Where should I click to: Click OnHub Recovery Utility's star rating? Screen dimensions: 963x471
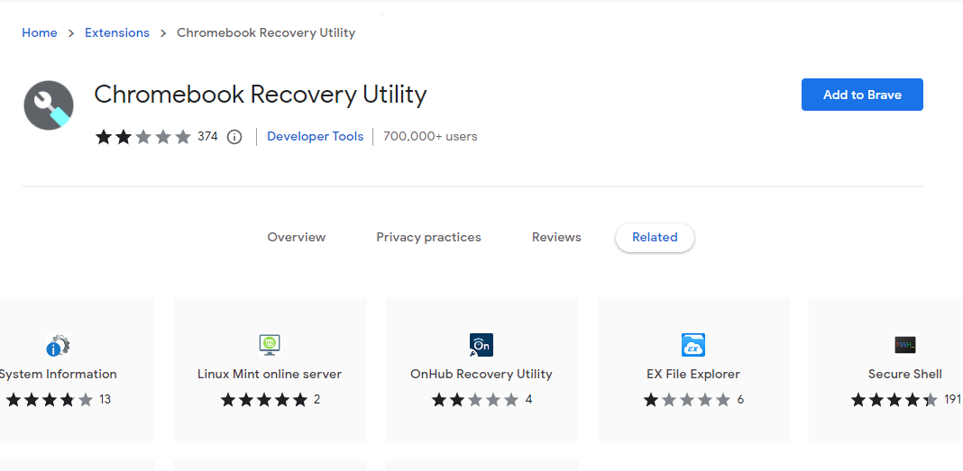(475, 400)
